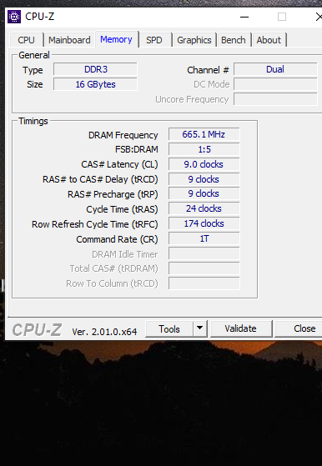Select the Memory tab
Screen dimensions: 322x466
coord(116,39)
